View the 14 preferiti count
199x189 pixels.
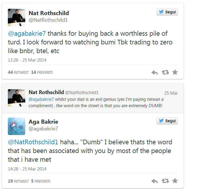(42, 72)
